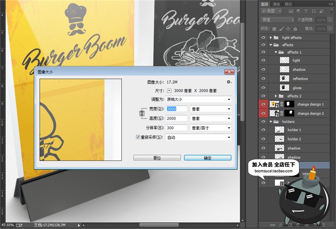Expand the effects 2 layer group

click(276, 96)
